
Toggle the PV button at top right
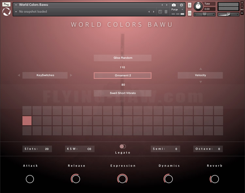click(242, 13)
